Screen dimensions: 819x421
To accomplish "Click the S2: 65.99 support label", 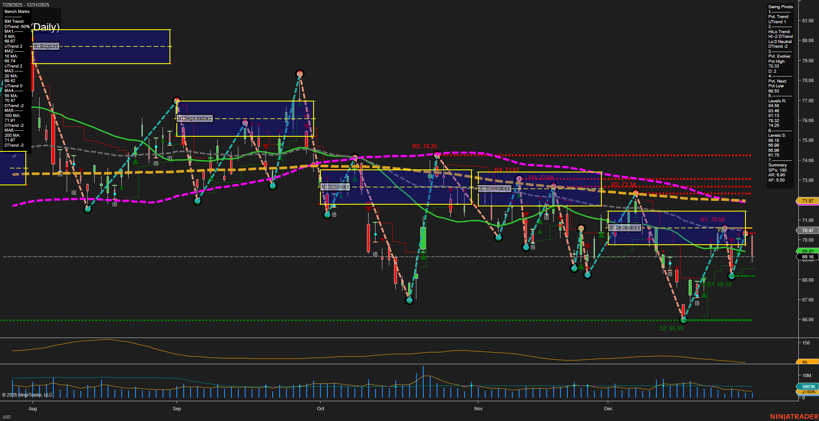I will coord(671,328).
